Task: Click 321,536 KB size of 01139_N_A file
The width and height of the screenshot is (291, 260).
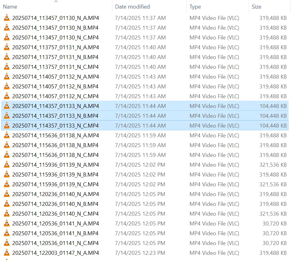Action: (273, 165)
